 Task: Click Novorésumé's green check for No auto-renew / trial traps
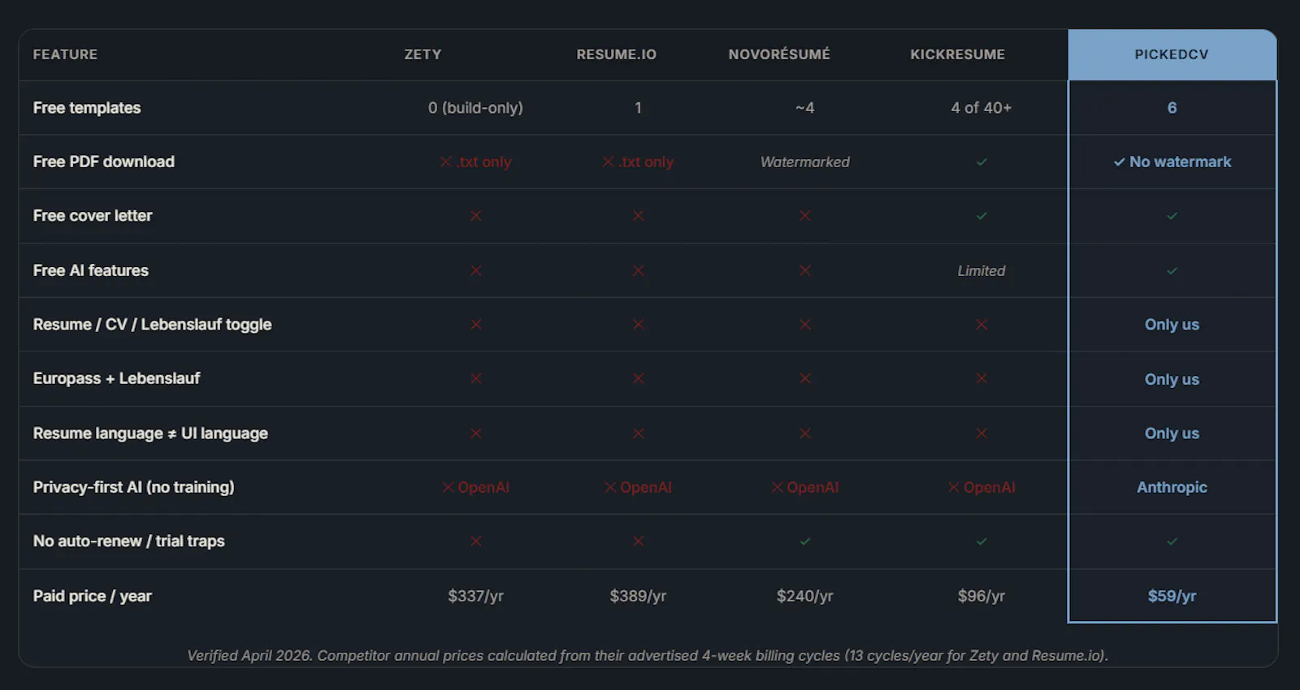805,541
